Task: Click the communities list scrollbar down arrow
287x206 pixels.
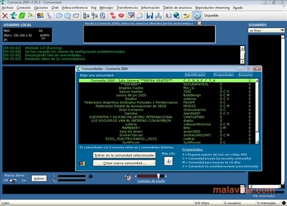Action: [x=257, y=142]
